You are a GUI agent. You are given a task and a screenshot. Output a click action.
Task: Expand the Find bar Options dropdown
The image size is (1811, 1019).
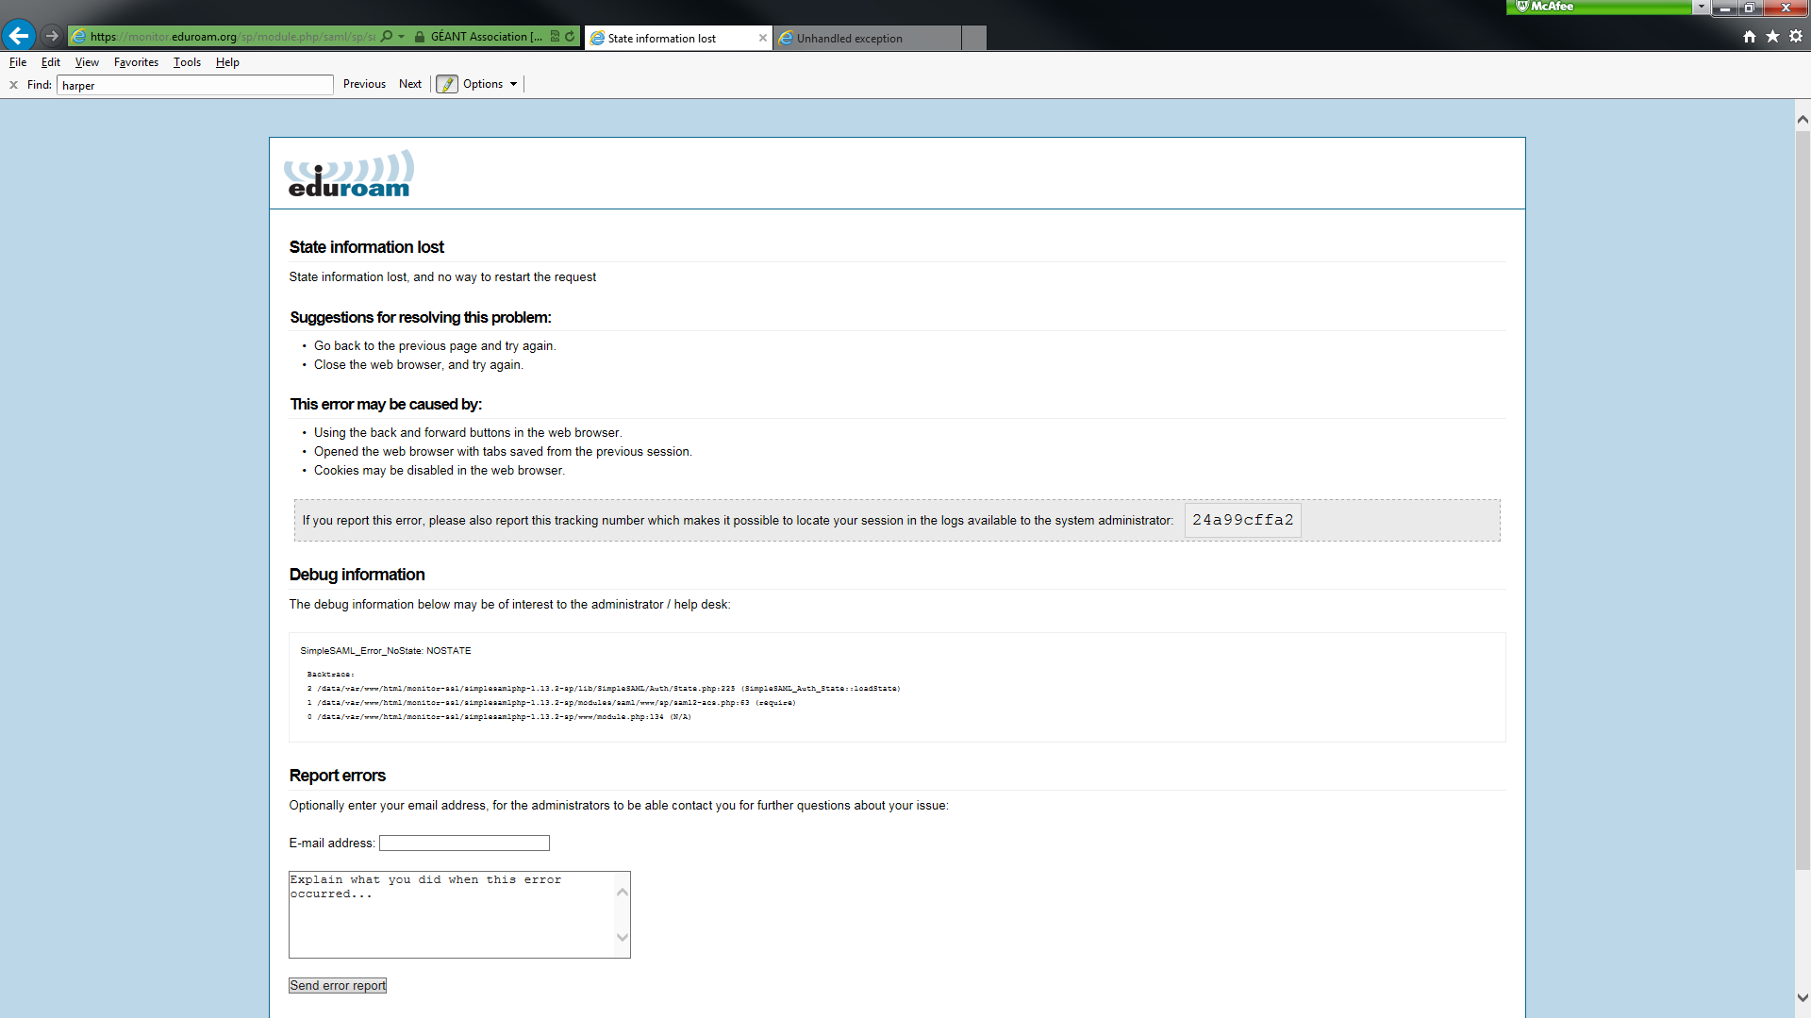tap(490, 84)
